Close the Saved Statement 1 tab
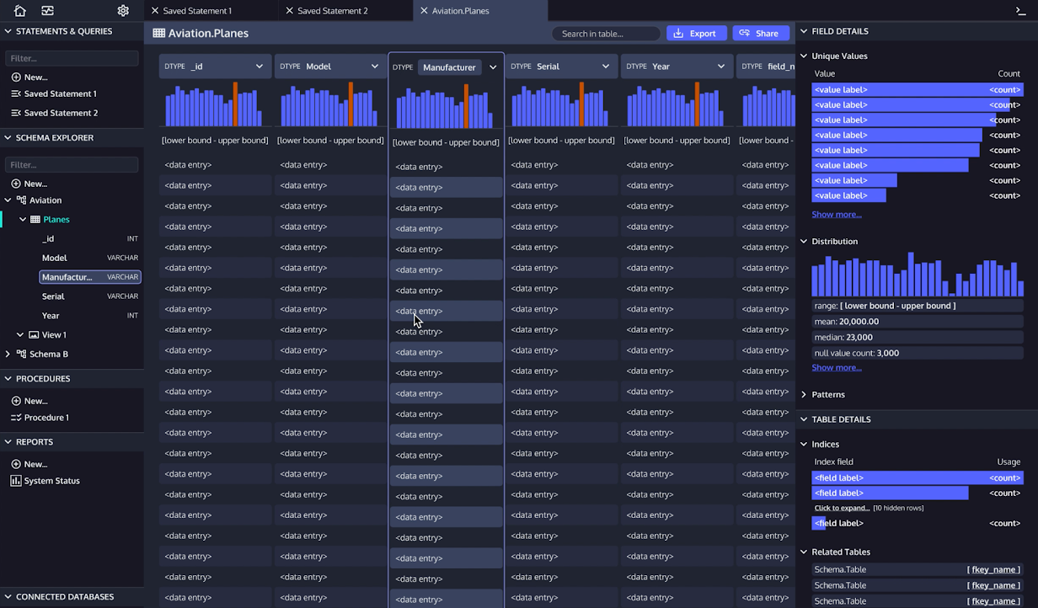The image size is (1038, 608). pyautogui.click(x=154, y=11)
